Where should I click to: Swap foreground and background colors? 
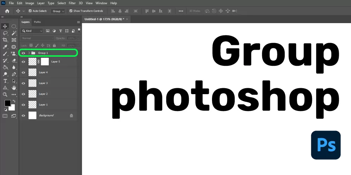pyautogui.click(x=14, y=101)
